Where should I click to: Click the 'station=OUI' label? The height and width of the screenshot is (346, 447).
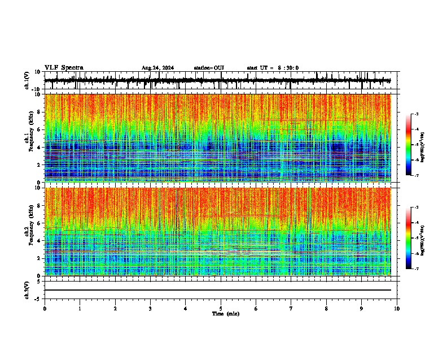[x=209, y=68]
